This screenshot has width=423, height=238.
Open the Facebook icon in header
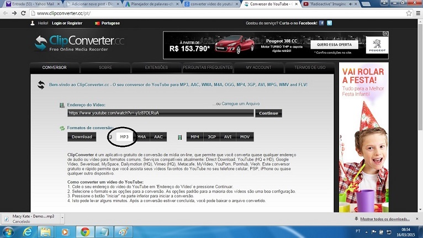(x=321, y=23)
